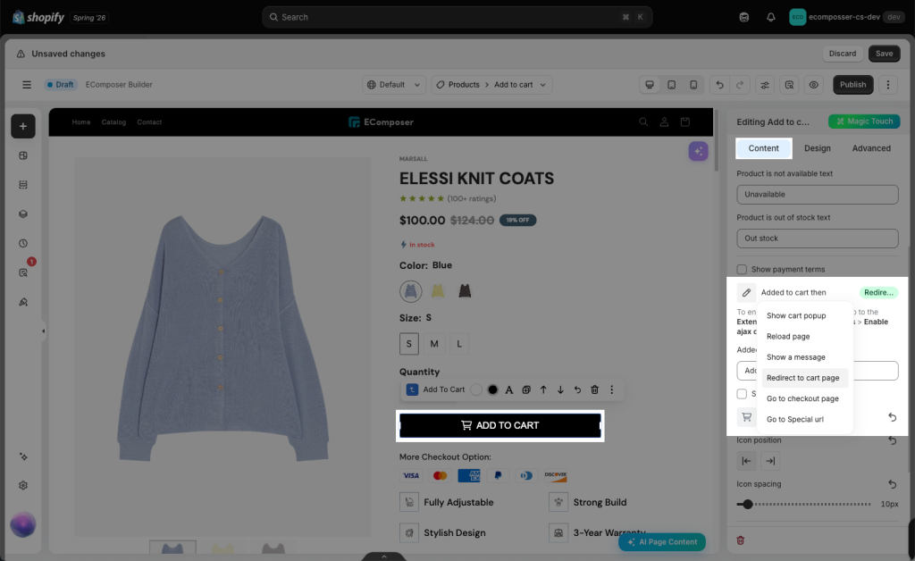Select size L option
The width and height of the screenshot is (915, 561).
click(x=459, y=344)
